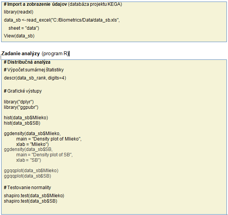
Task: Click the line 'ggqqplot(data_sb$Mlieko)'
Action: (x=31, y=171)
